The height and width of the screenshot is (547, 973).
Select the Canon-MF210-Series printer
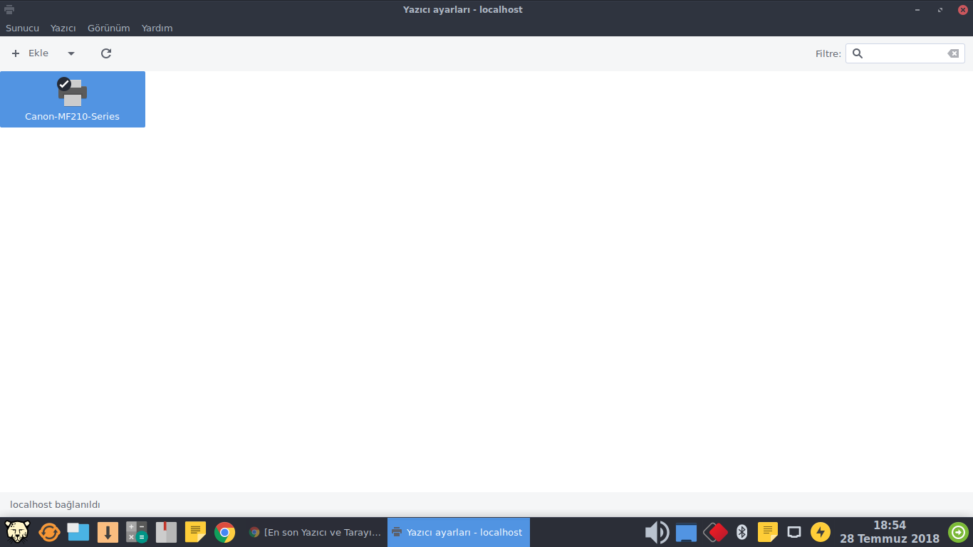pos(72,99)
